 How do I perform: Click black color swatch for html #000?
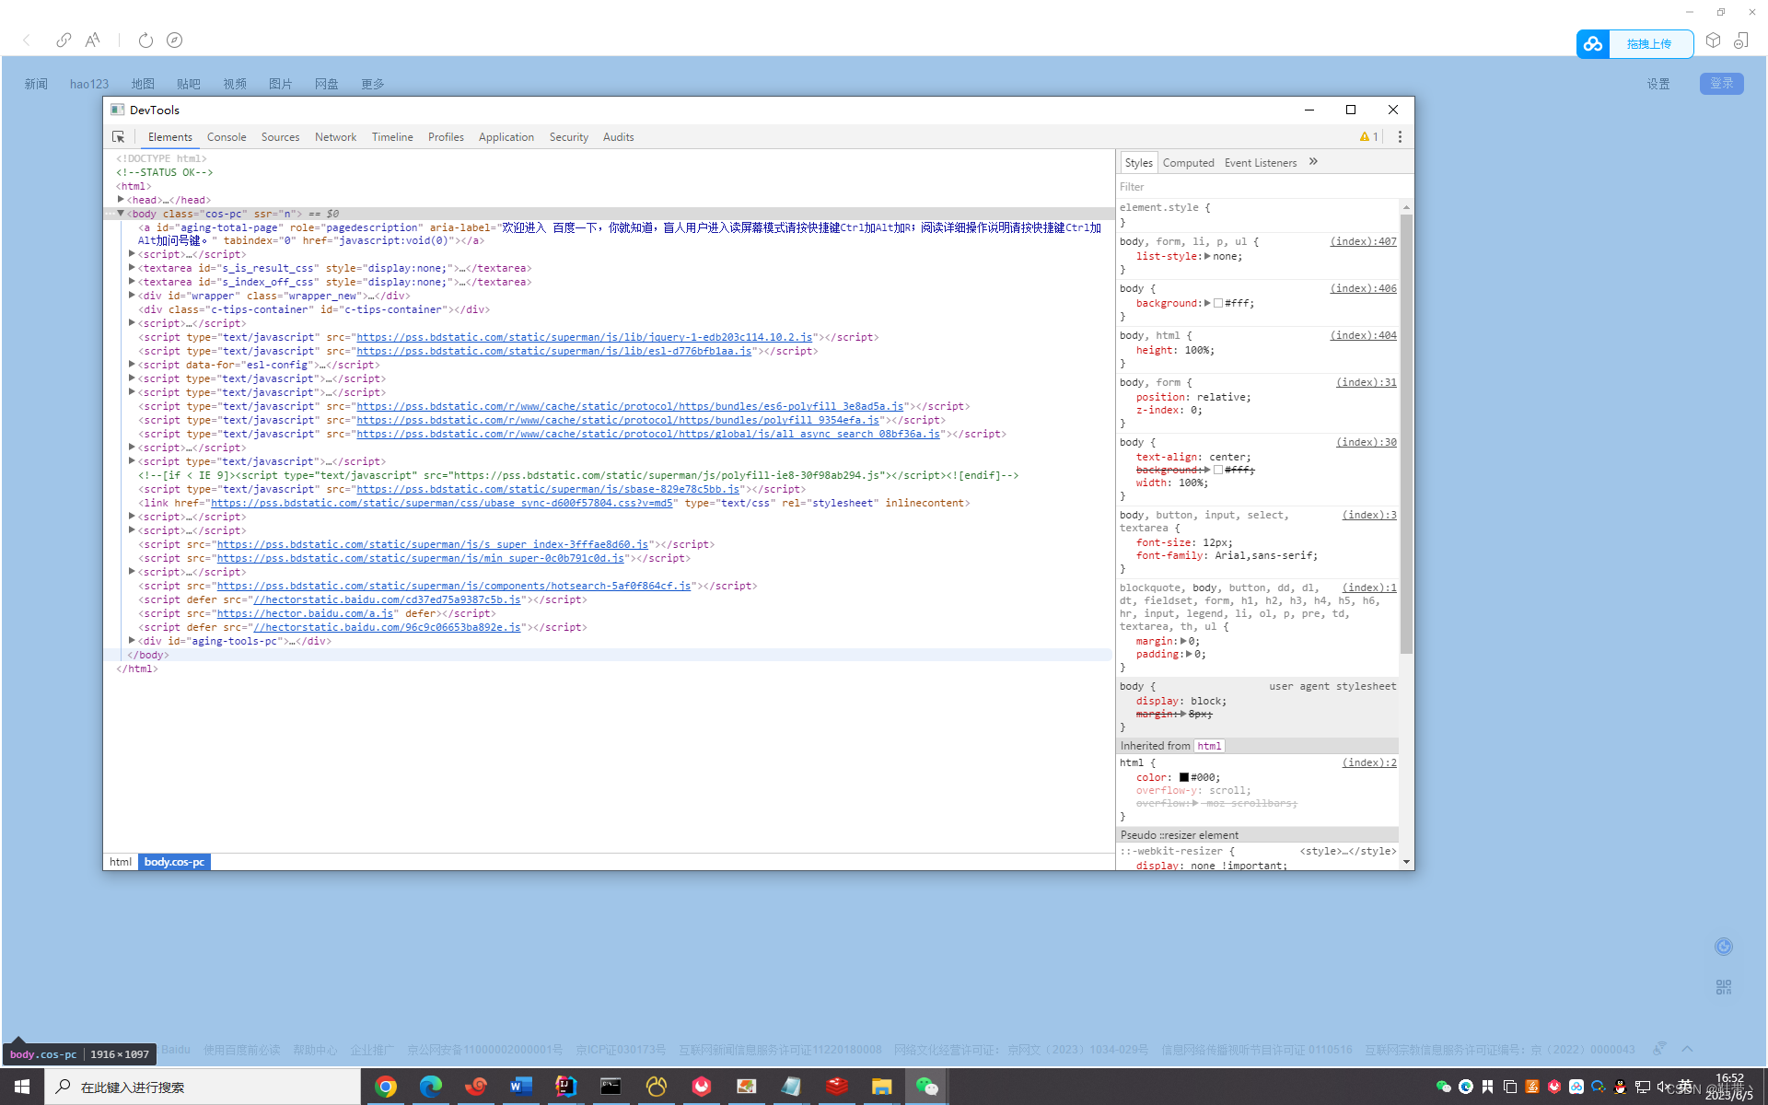click(x=1184, y=777)
